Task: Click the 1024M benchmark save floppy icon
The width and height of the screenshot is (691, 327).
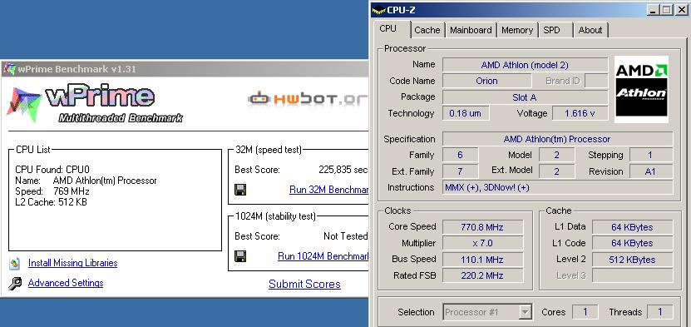Action: pyautogui.click(x=240, y=256)
